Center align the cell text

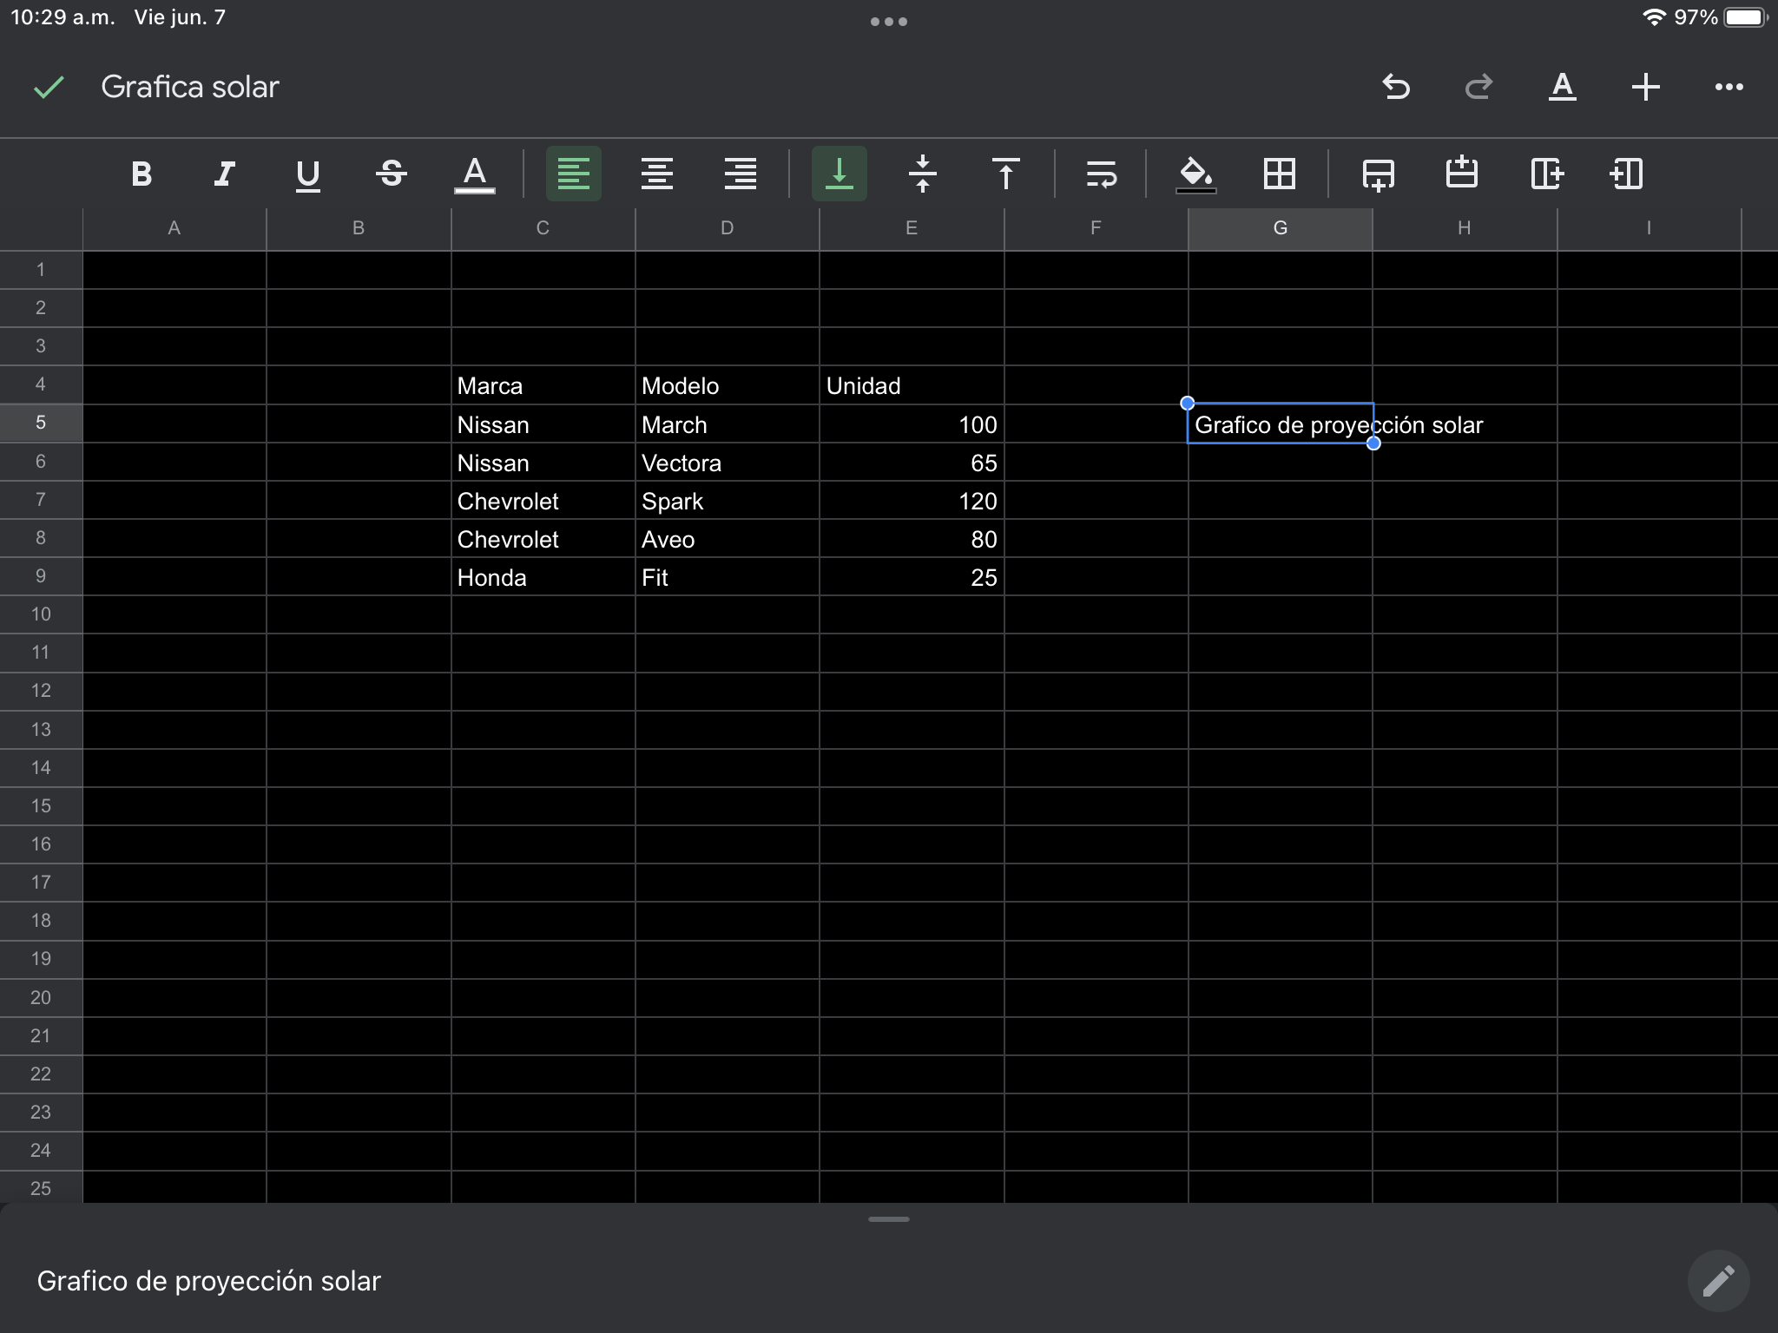pyautogui.click(x=657, y=174)
